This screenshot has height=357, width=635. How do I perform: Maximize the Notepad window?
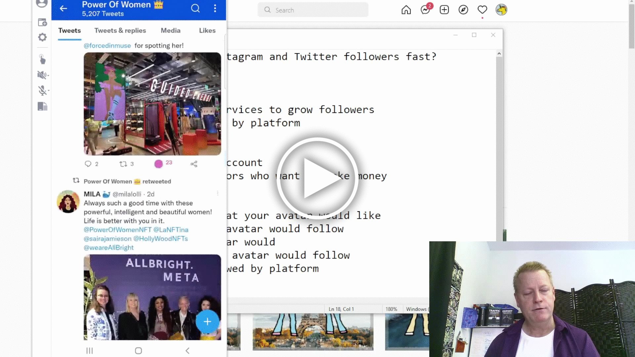click(x=474, y=35)
